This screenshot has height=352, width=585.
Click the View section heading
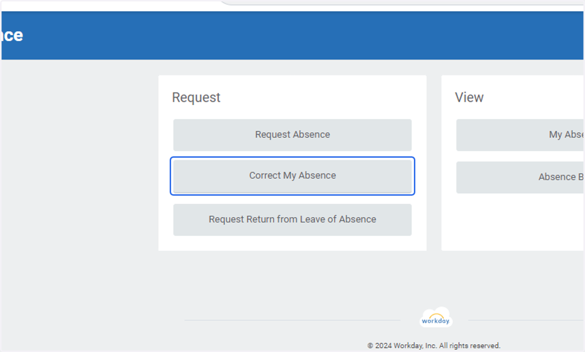(469, 97)
